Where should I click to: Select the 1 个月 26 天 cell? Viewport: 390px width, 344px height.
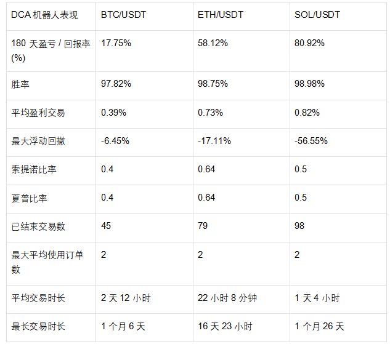coord(319,326)
